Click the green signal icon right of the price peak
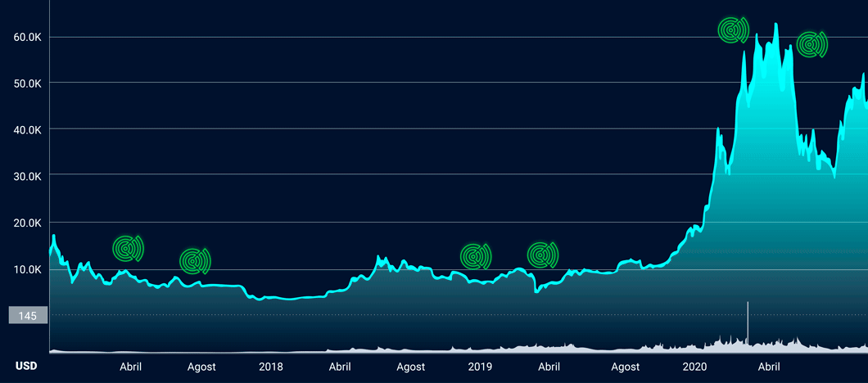 (x=811, y=44)
